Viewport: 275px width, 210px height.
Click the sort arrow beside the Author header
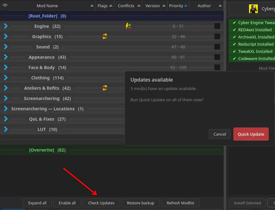point(220,6)
